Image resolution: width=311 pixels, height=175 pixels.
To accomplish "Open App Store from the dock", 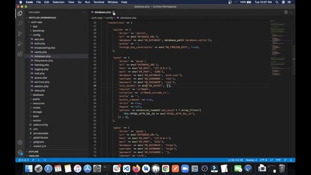I will [87, 169].
